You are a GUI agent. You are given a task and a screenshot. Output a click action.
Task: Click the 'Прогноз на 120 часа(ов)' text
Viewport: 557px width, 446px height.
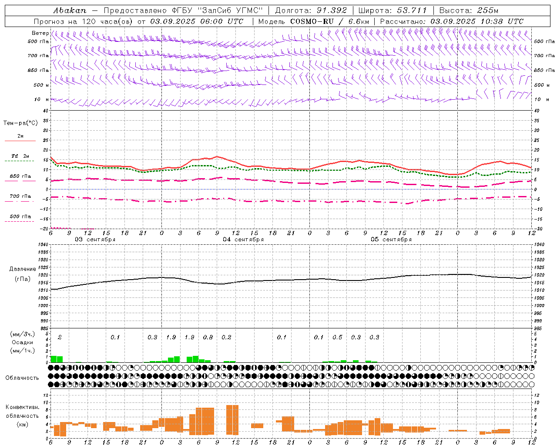point(84,21)
